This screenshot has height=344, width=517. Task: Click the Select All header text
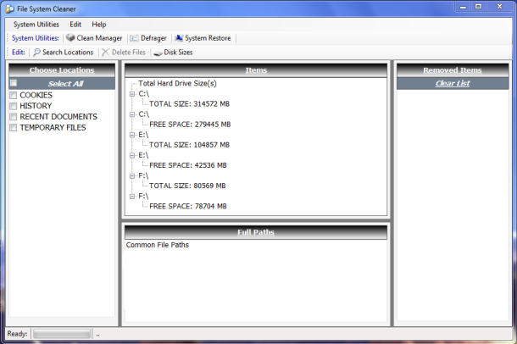[x=65, y=84]
